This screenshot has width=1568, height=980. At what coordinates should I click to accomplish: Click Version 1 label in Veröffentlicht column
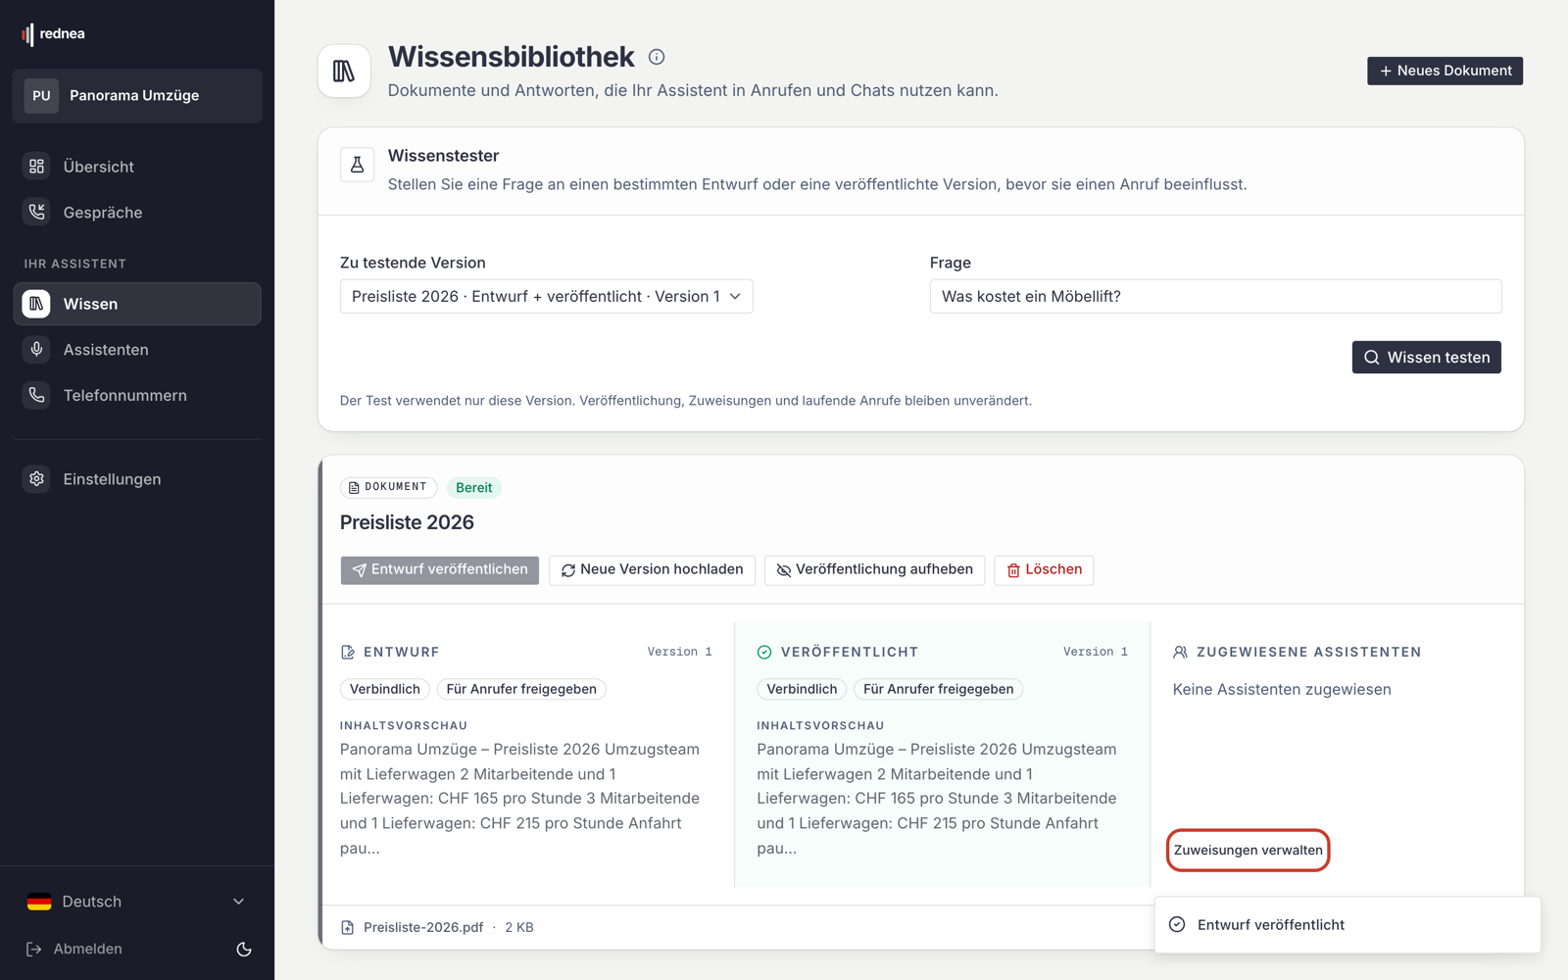click(1096, 652)
